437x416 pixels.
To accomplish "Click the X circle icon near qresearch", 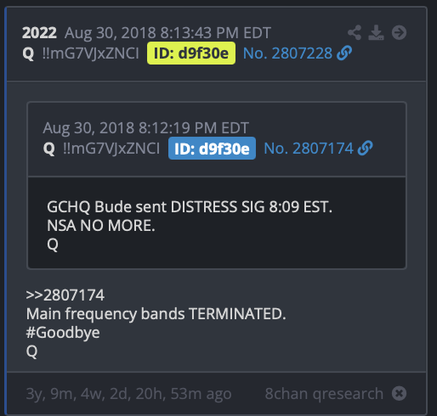I will pyautogui.click(x=399, y=393).
